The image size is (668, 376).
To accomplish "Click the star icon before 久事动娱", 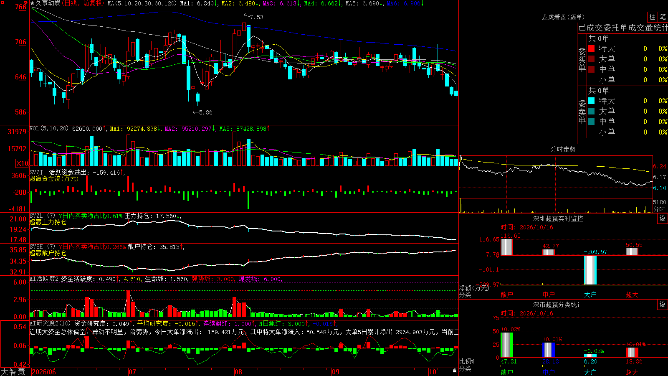I will (x=33, y=3).
